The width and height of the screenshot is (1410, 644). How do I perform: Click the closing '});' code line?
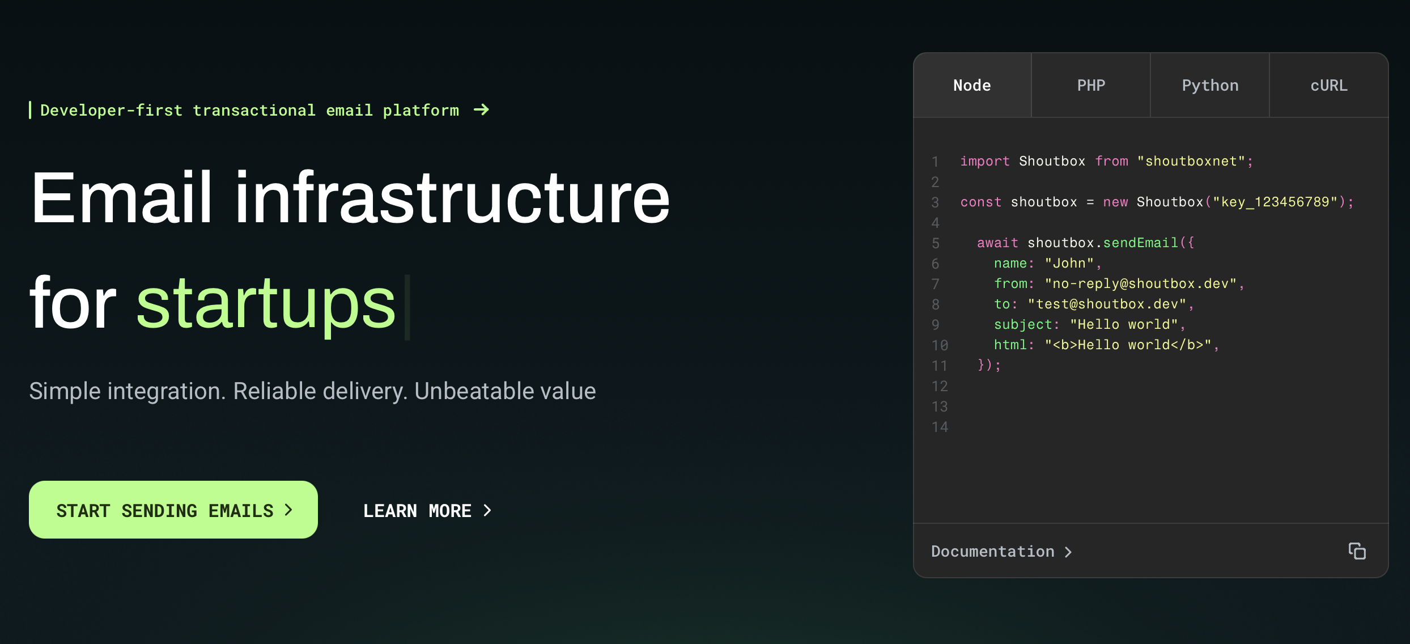click(x=989, y=365)
